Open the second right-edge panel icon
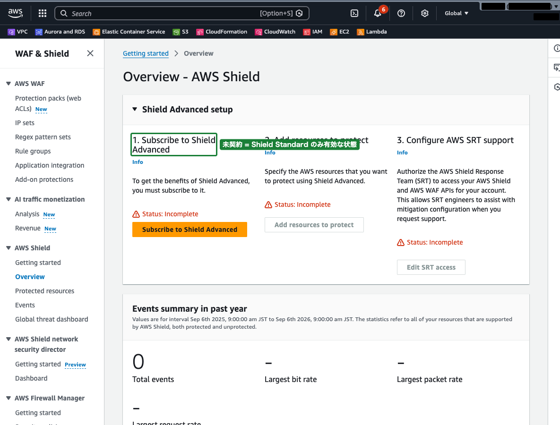 click(556, 67)
